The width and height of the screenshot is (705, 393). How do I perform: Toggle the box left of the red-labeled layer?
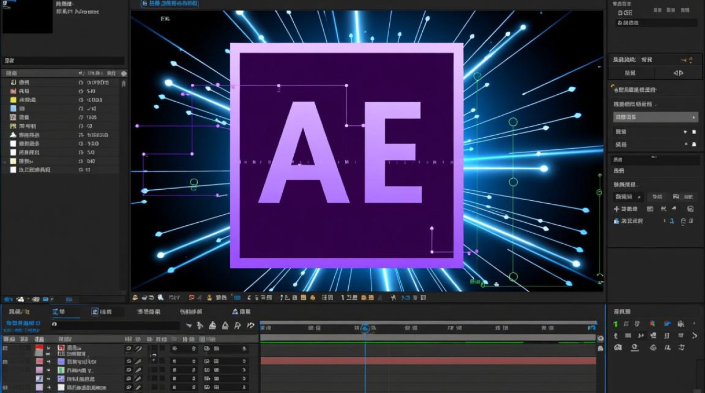click(6, 348)
